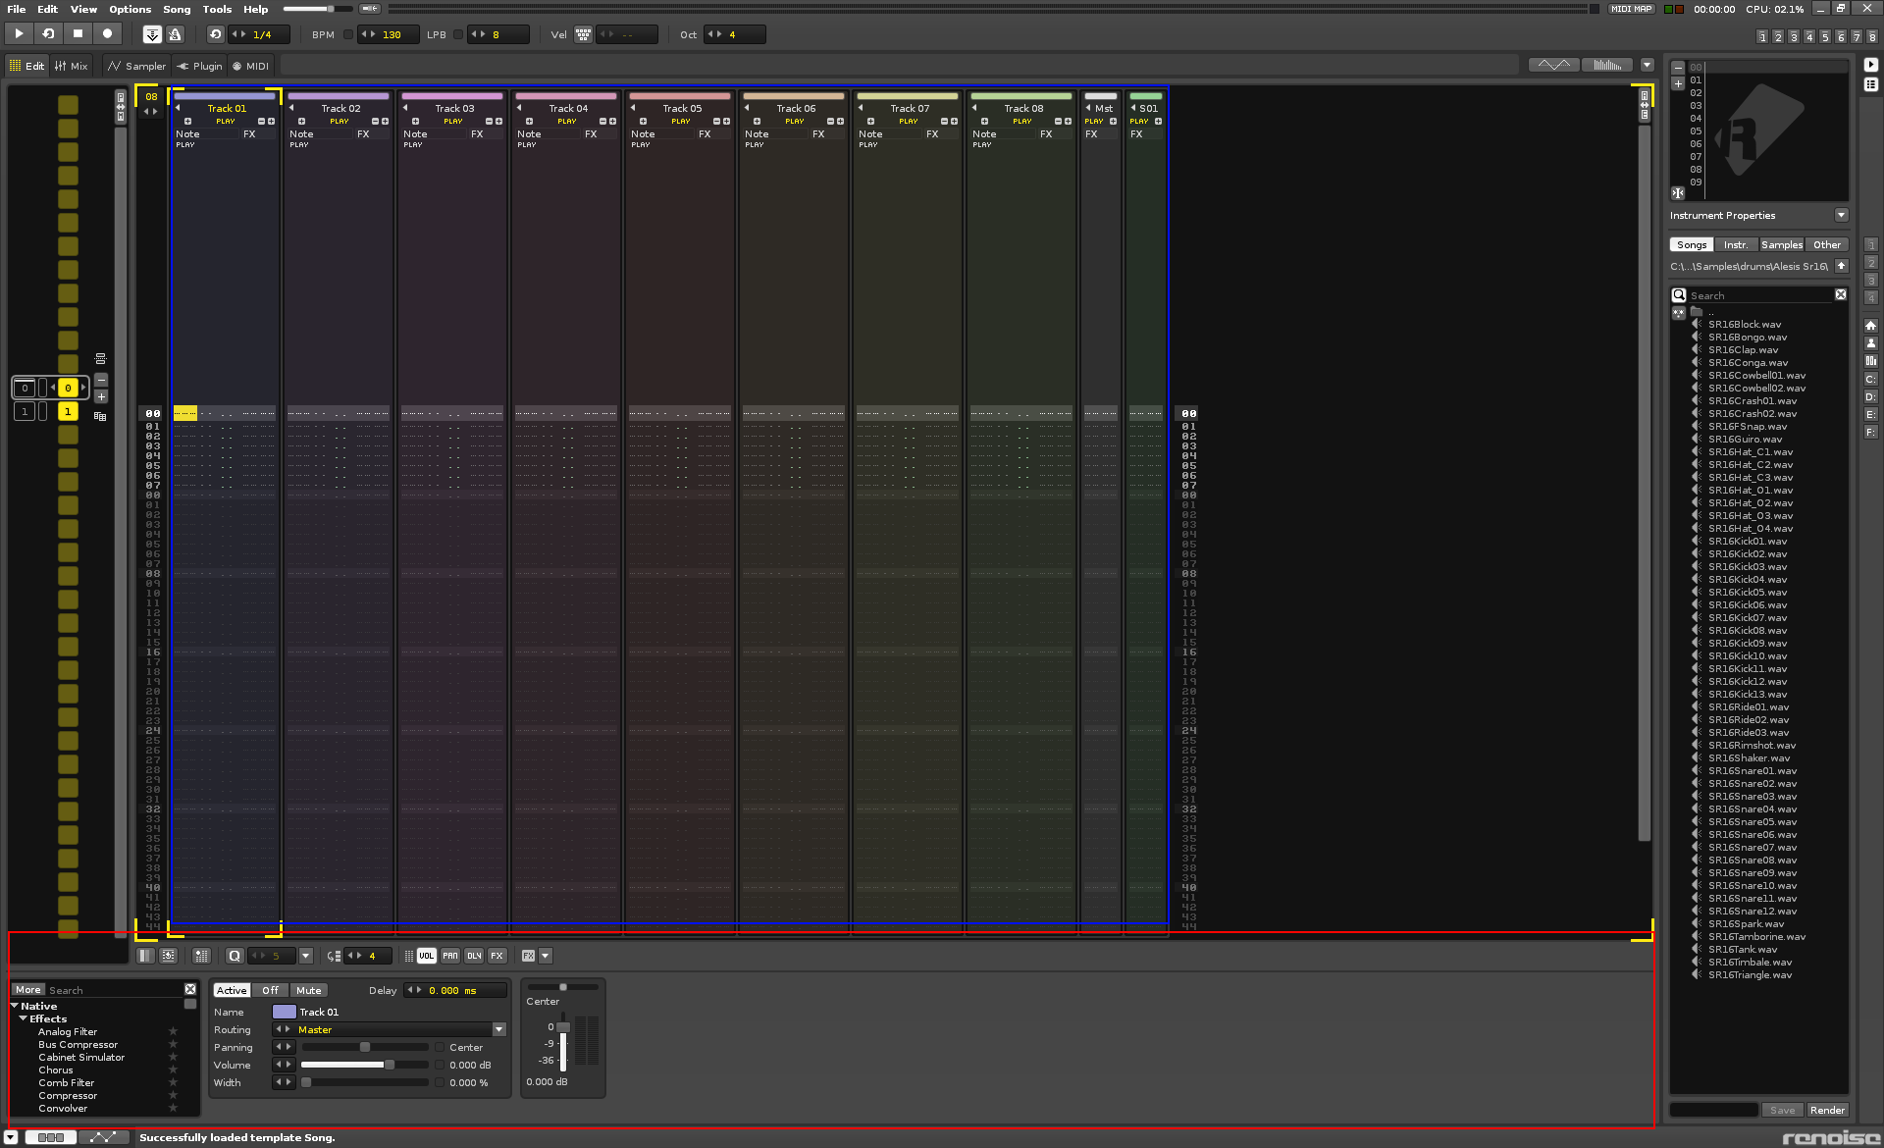Click the loop pattern playback icon
The width and height of the screenshot is (1884, 1148).
[48, 33]
